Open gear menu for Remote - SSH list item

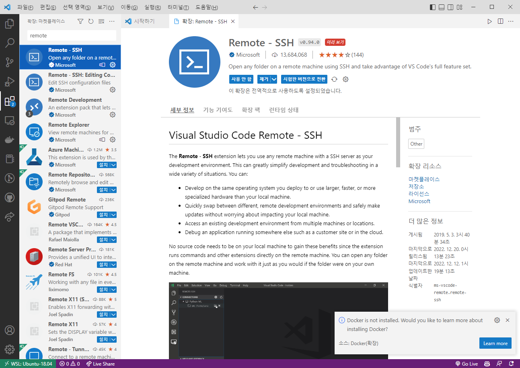[x=113, y=65]
